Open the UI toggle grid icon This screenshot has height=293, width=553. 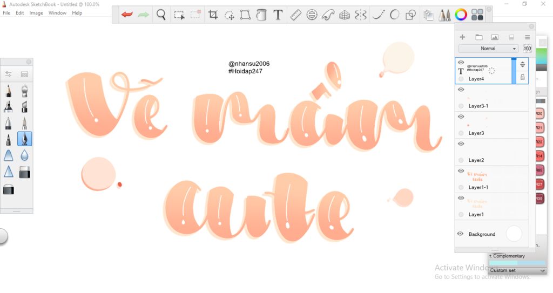(477, 15)
